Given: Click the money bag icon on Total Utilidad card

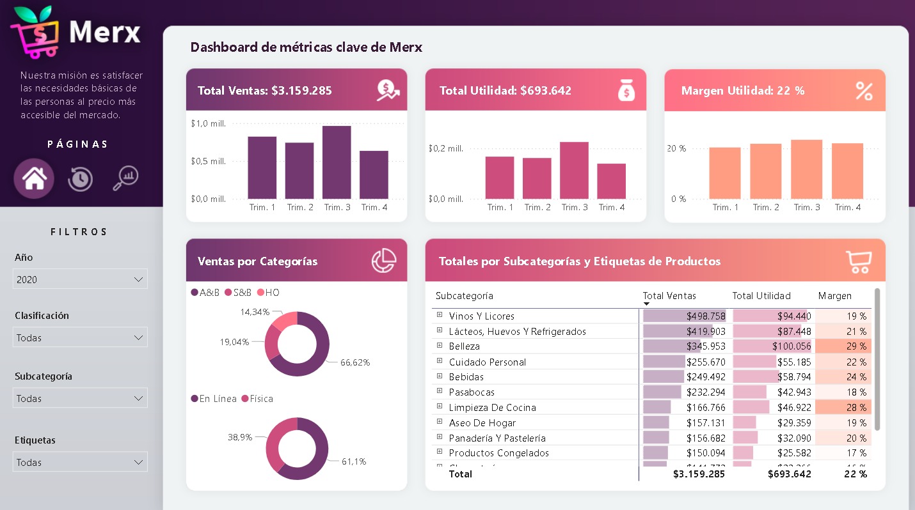Looking at the screenshot, I should click(626, 90).
